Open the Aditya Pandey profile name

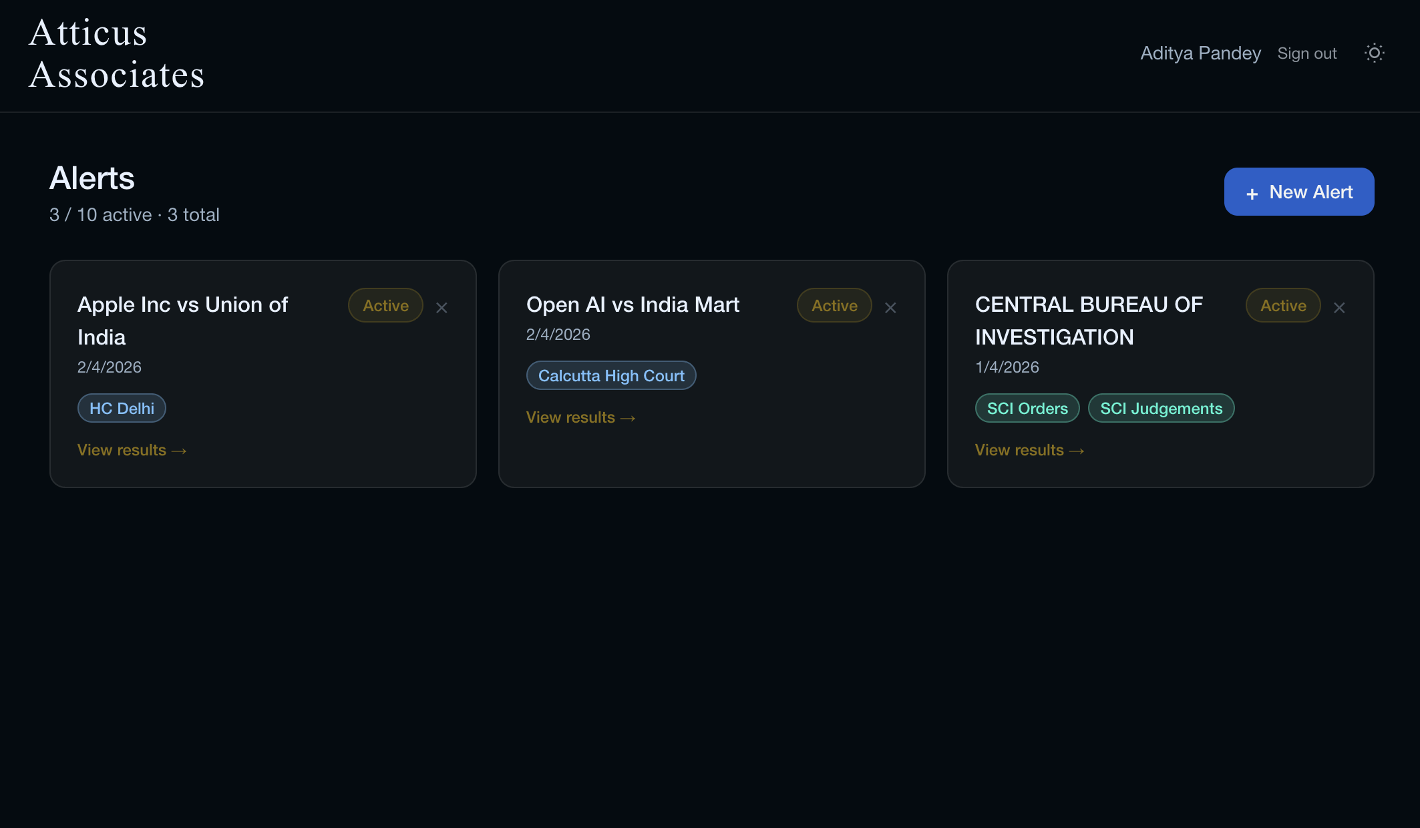pos(1200,53)
